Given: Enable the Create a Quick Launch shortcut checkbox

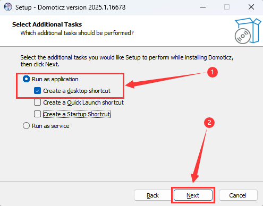Looking at the screenshot, I should click(x=37, y=102).
